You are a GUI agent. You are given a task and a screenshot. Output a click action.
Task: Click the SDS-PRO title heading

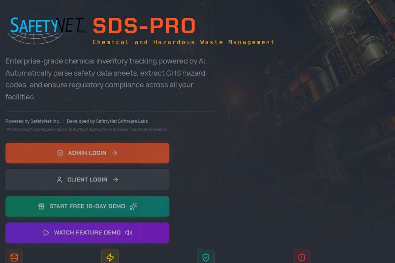[x=144, y=26]
